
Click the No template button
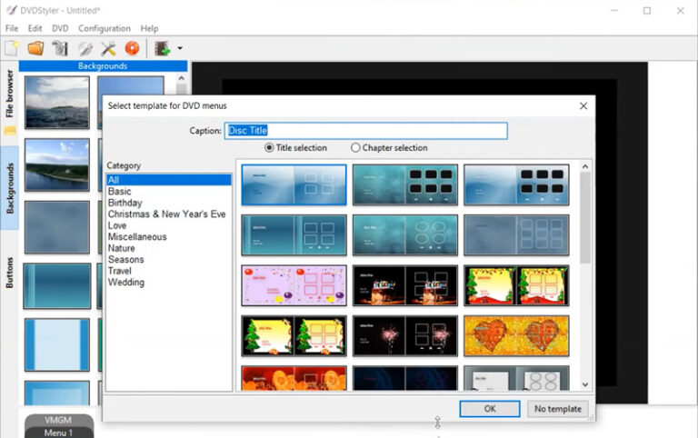tap(557, 409)
